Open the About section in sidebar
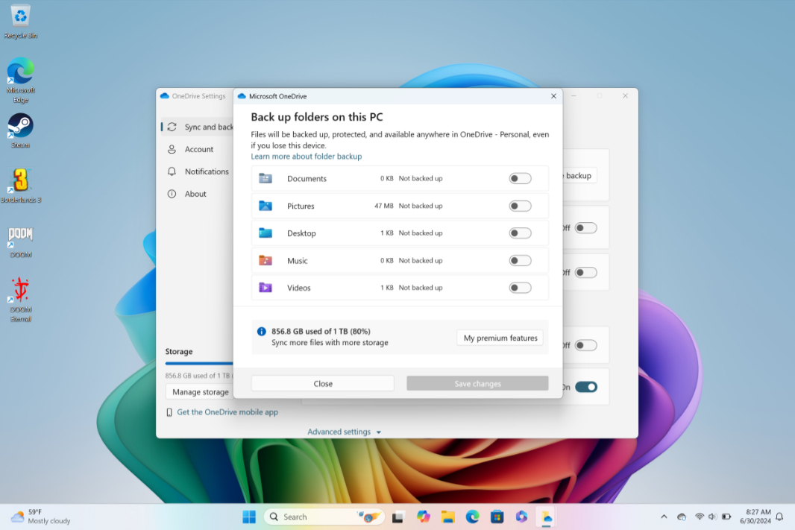Image resolution: width=795 pixels, height=530 pixels. (195, 194)
